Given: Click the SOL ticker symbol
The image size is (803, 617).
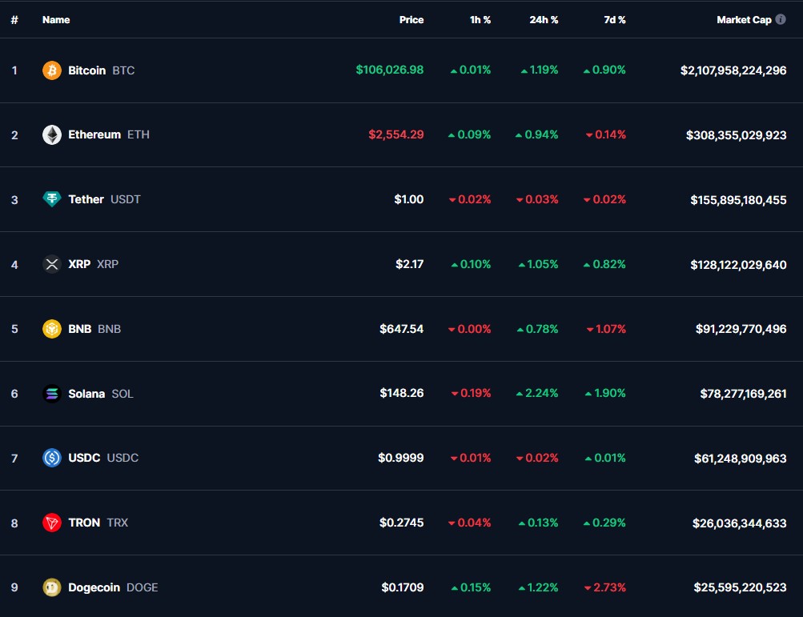Looking at the screenshot, I should click(122, 394).
